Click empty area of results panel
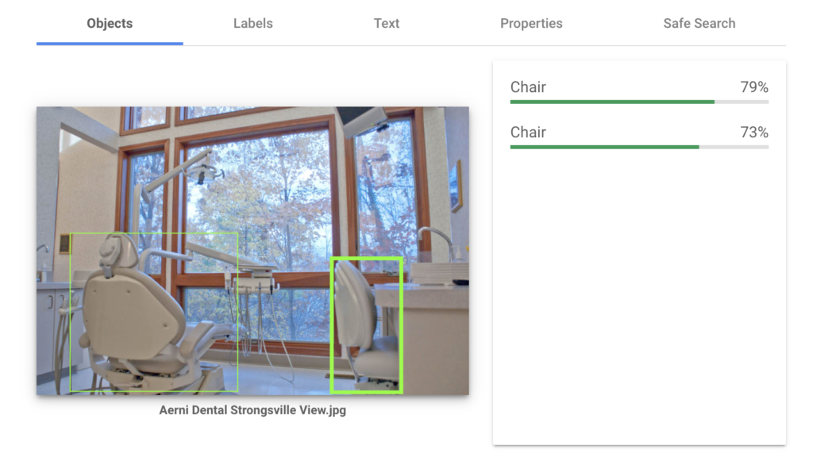813x469 pixels. coord(639,317)
